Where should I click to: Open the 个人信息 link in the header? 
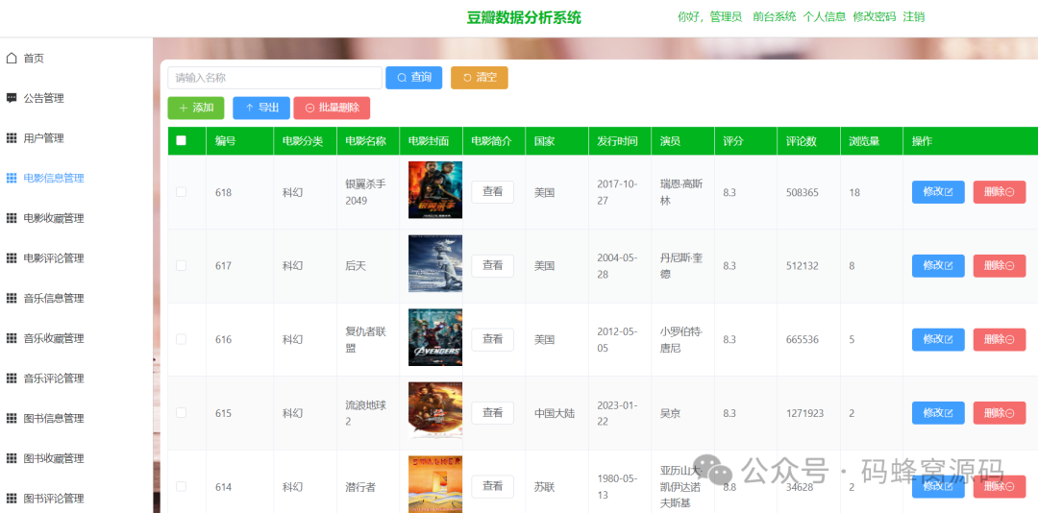[825, 17]
